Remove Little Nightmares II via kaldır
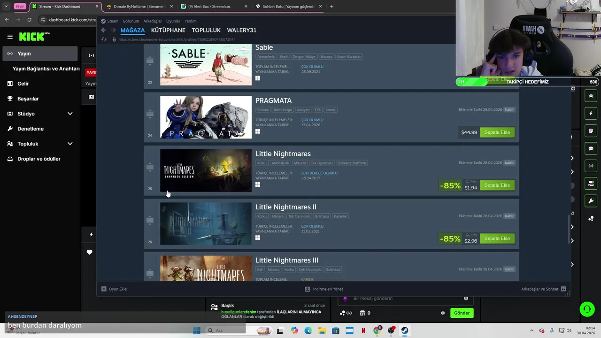The height and width of the screenshot is (338, 601). pos(509,216)
